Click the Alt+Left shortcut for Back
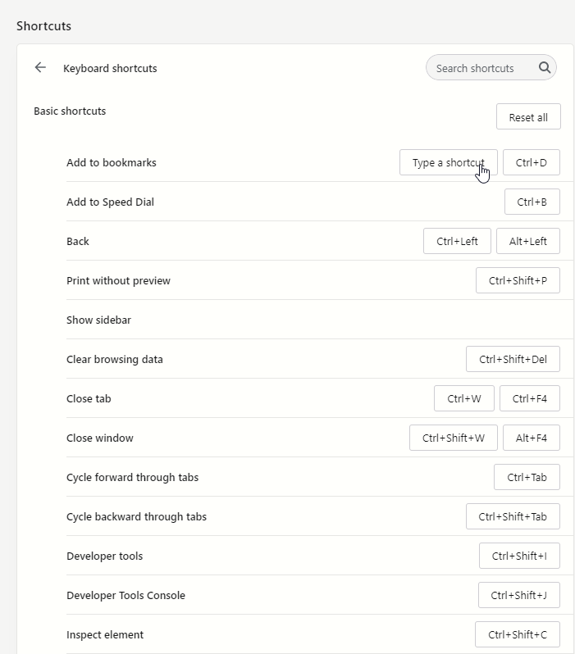 pyautogui.click(x=527, y=241)
